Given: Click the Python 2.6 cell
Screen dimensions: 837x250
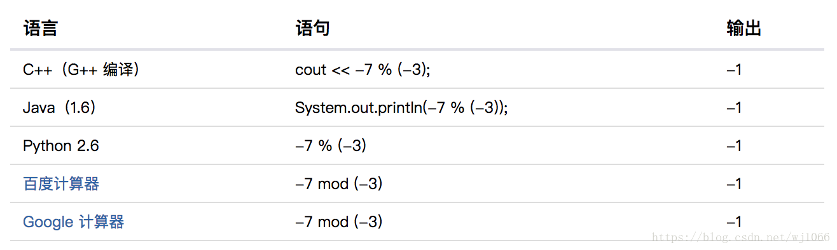Looking at the screenshot, I should [x=61, y=146].
